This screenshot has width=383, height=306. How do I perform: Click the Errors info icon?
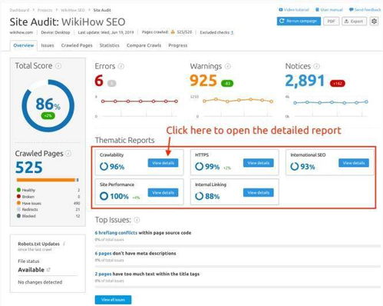[x=121, y=66]
